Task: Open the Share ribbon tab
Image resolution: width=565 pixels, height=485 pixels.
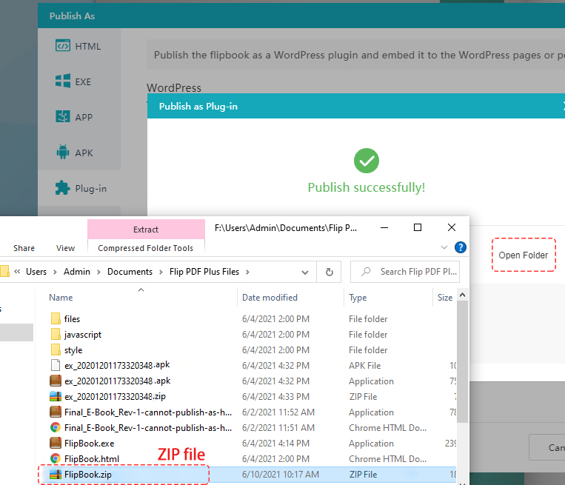Action: [x=24, y=248]
